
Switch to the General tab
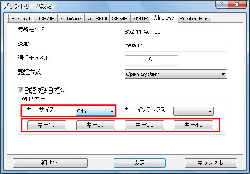(20, 18)
